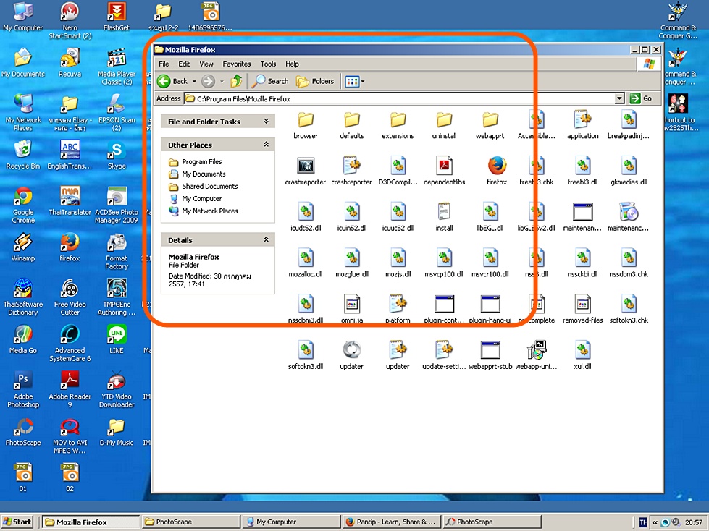This screenshot has height=531, width=709.
Task: Show hidden tray icons chevron
Action: (654, 522)
